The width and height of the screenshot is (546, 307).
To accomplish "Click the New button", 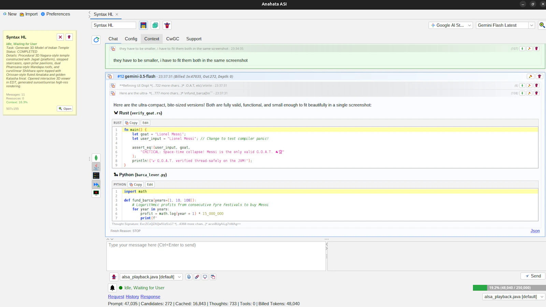I will pos(10,14).
